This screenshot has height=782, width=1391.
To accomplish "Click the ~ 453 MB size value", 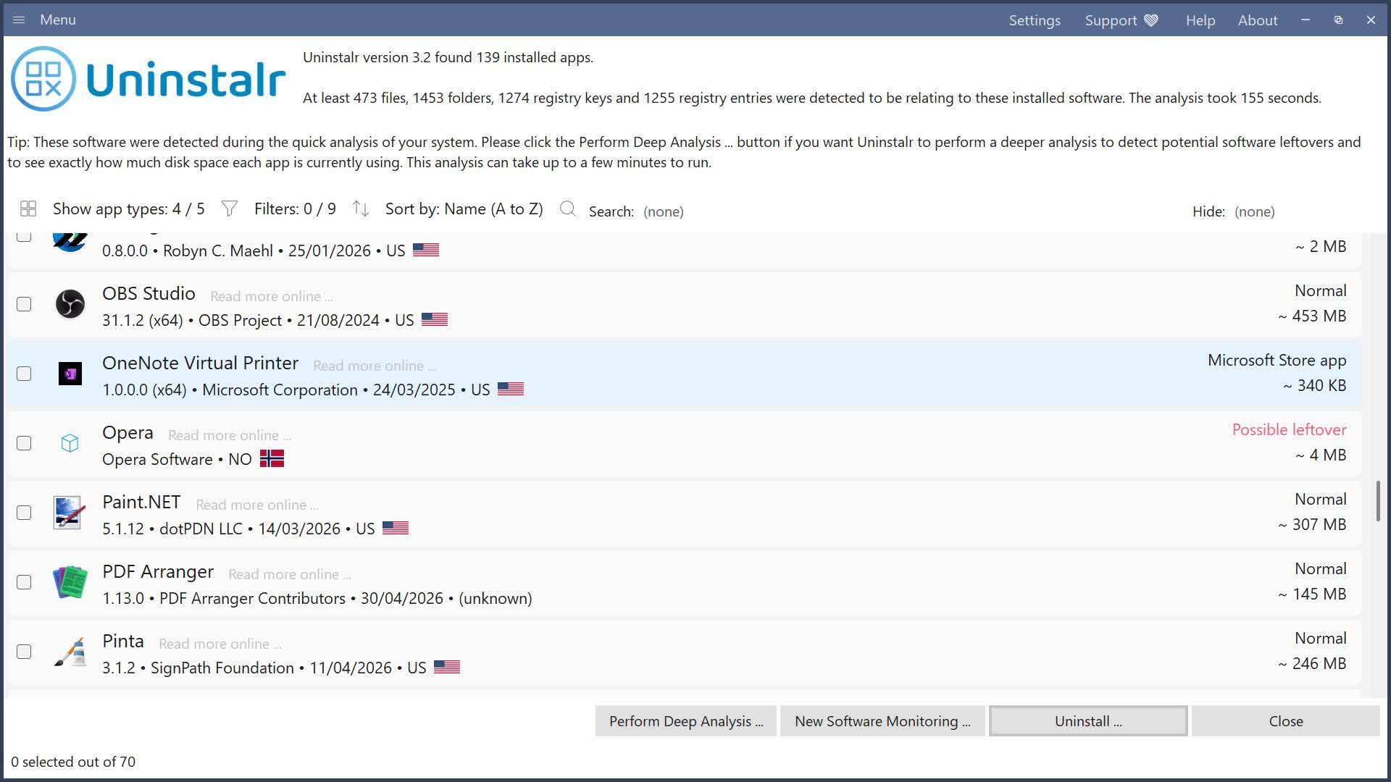I will [1312, 316].
